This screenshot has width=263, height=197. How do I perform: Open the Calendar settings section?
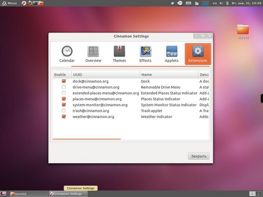click(67, 54)
